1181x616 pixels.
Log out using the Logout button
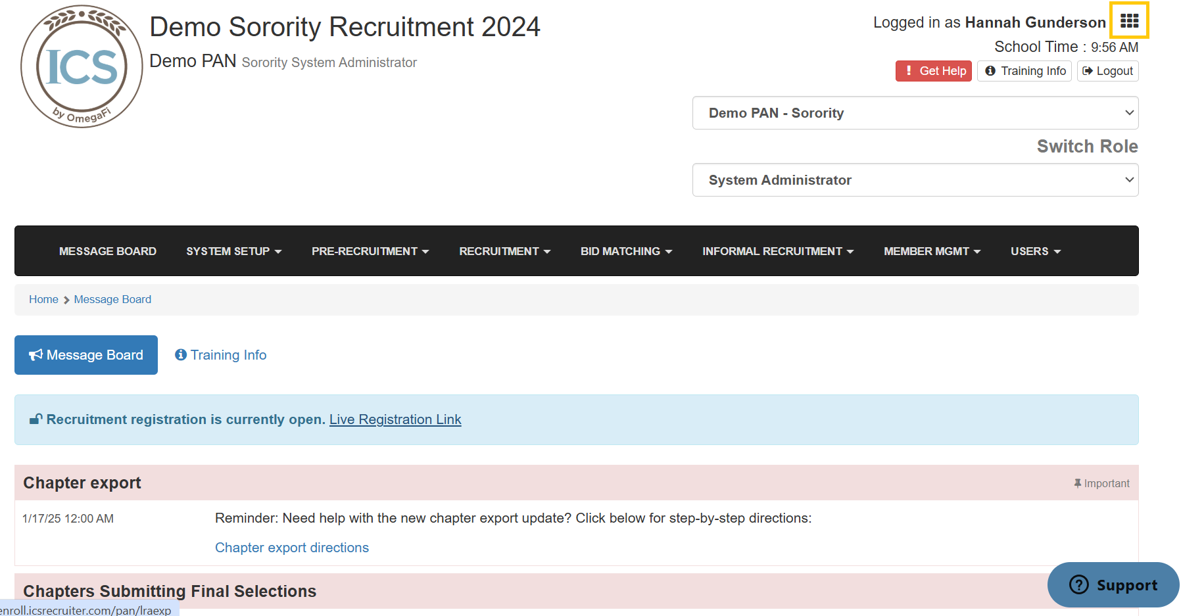pos(1107,71)
